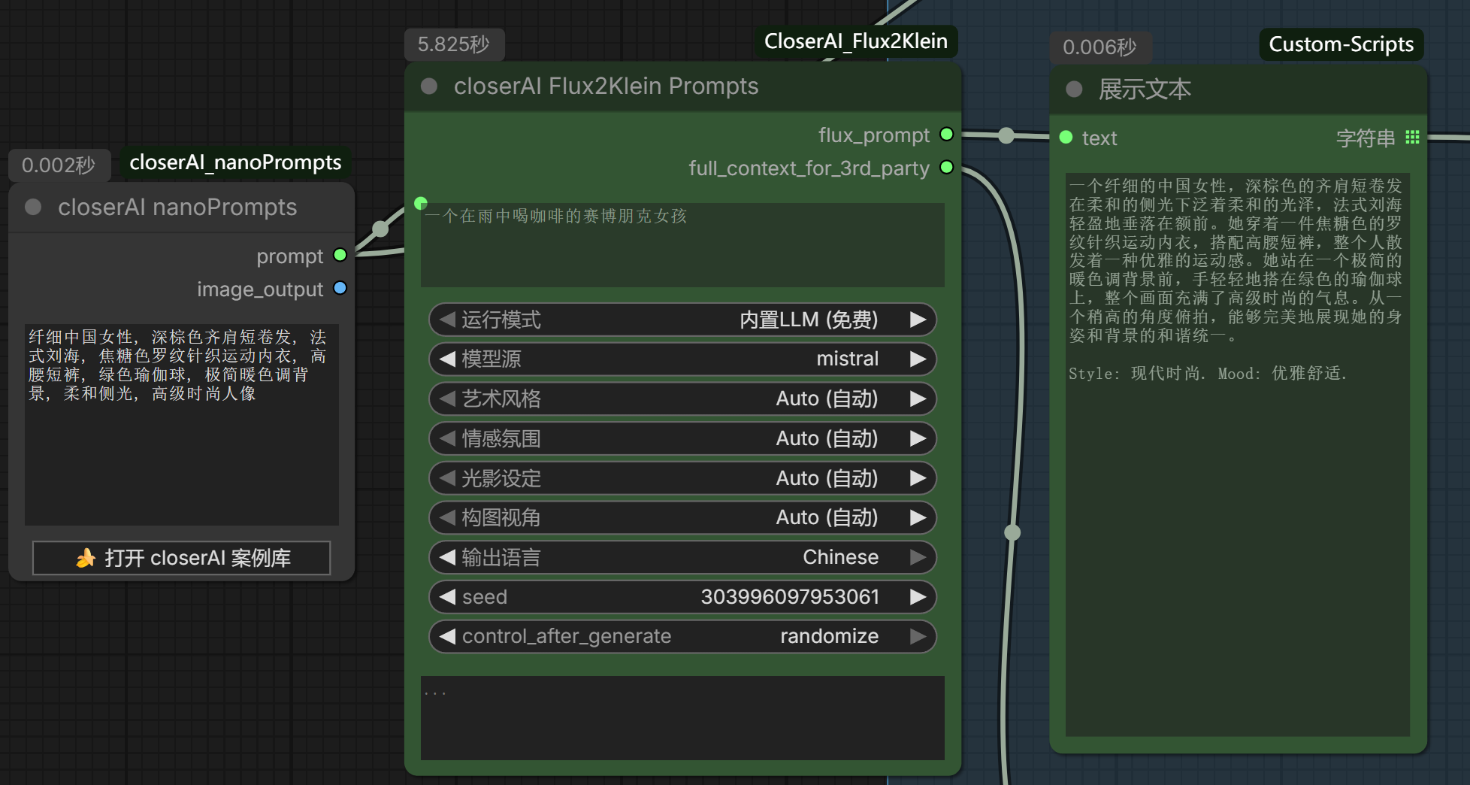
Task: Open the 输出语言 Chinese dropdown
Action: pos(682,557)
